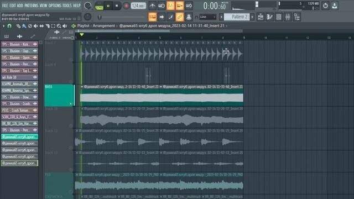
Task: Click the 124 tempo field
Action: 138,6
